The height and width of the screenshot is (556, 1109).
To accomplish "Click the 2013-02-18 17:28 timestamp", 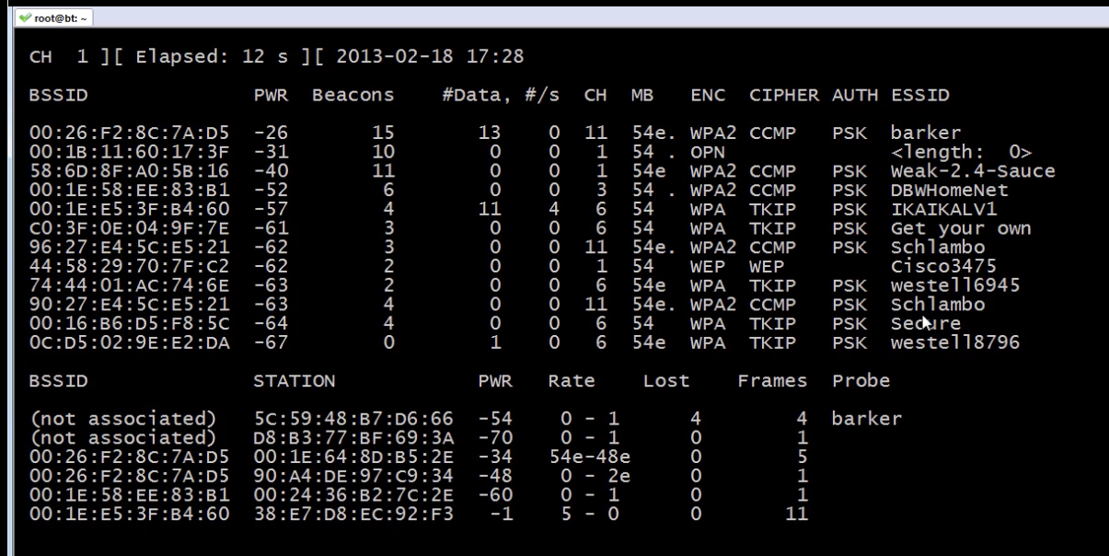I will [x=430, y=56].
